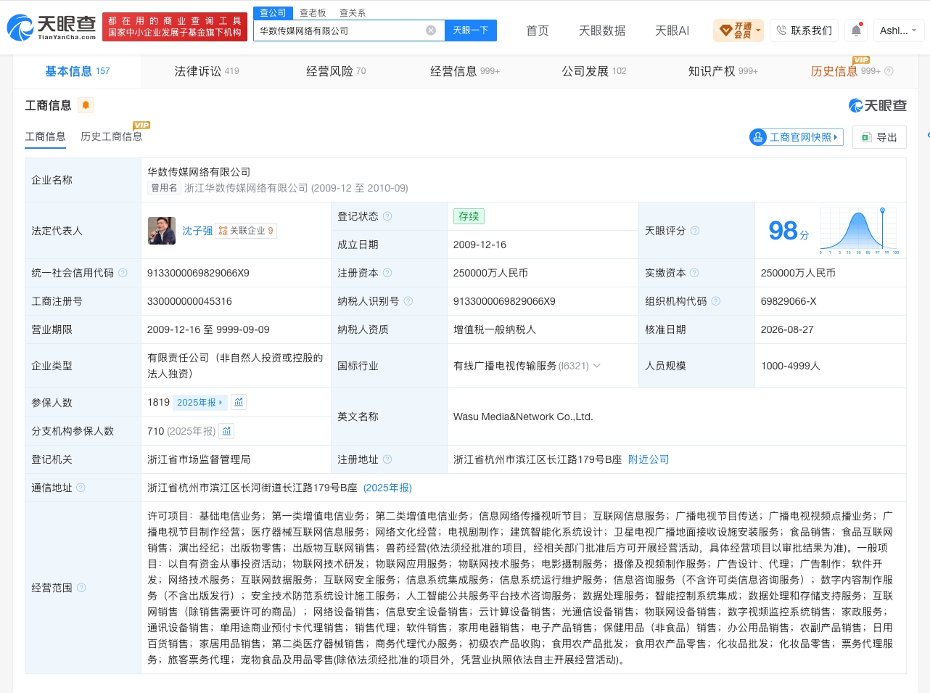This screenshot has height=693, width=930.
Task: Switch search mode to 查老板
Action: (x=313, y=13)
